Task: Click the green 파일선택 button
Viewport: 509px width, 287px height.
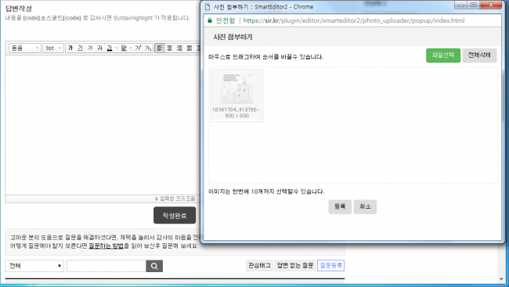Action: 443,56
